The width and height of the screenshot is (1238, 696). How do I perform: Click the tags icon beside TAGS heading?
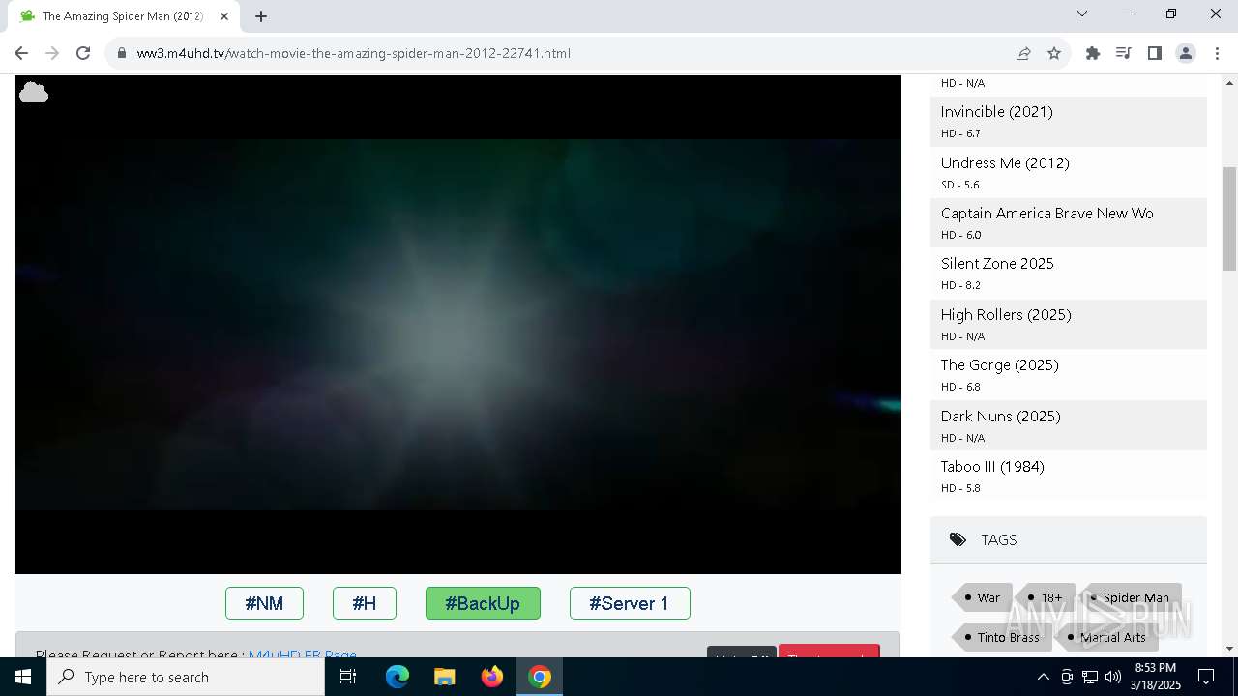pyautogui.click(x=958, y=539)
